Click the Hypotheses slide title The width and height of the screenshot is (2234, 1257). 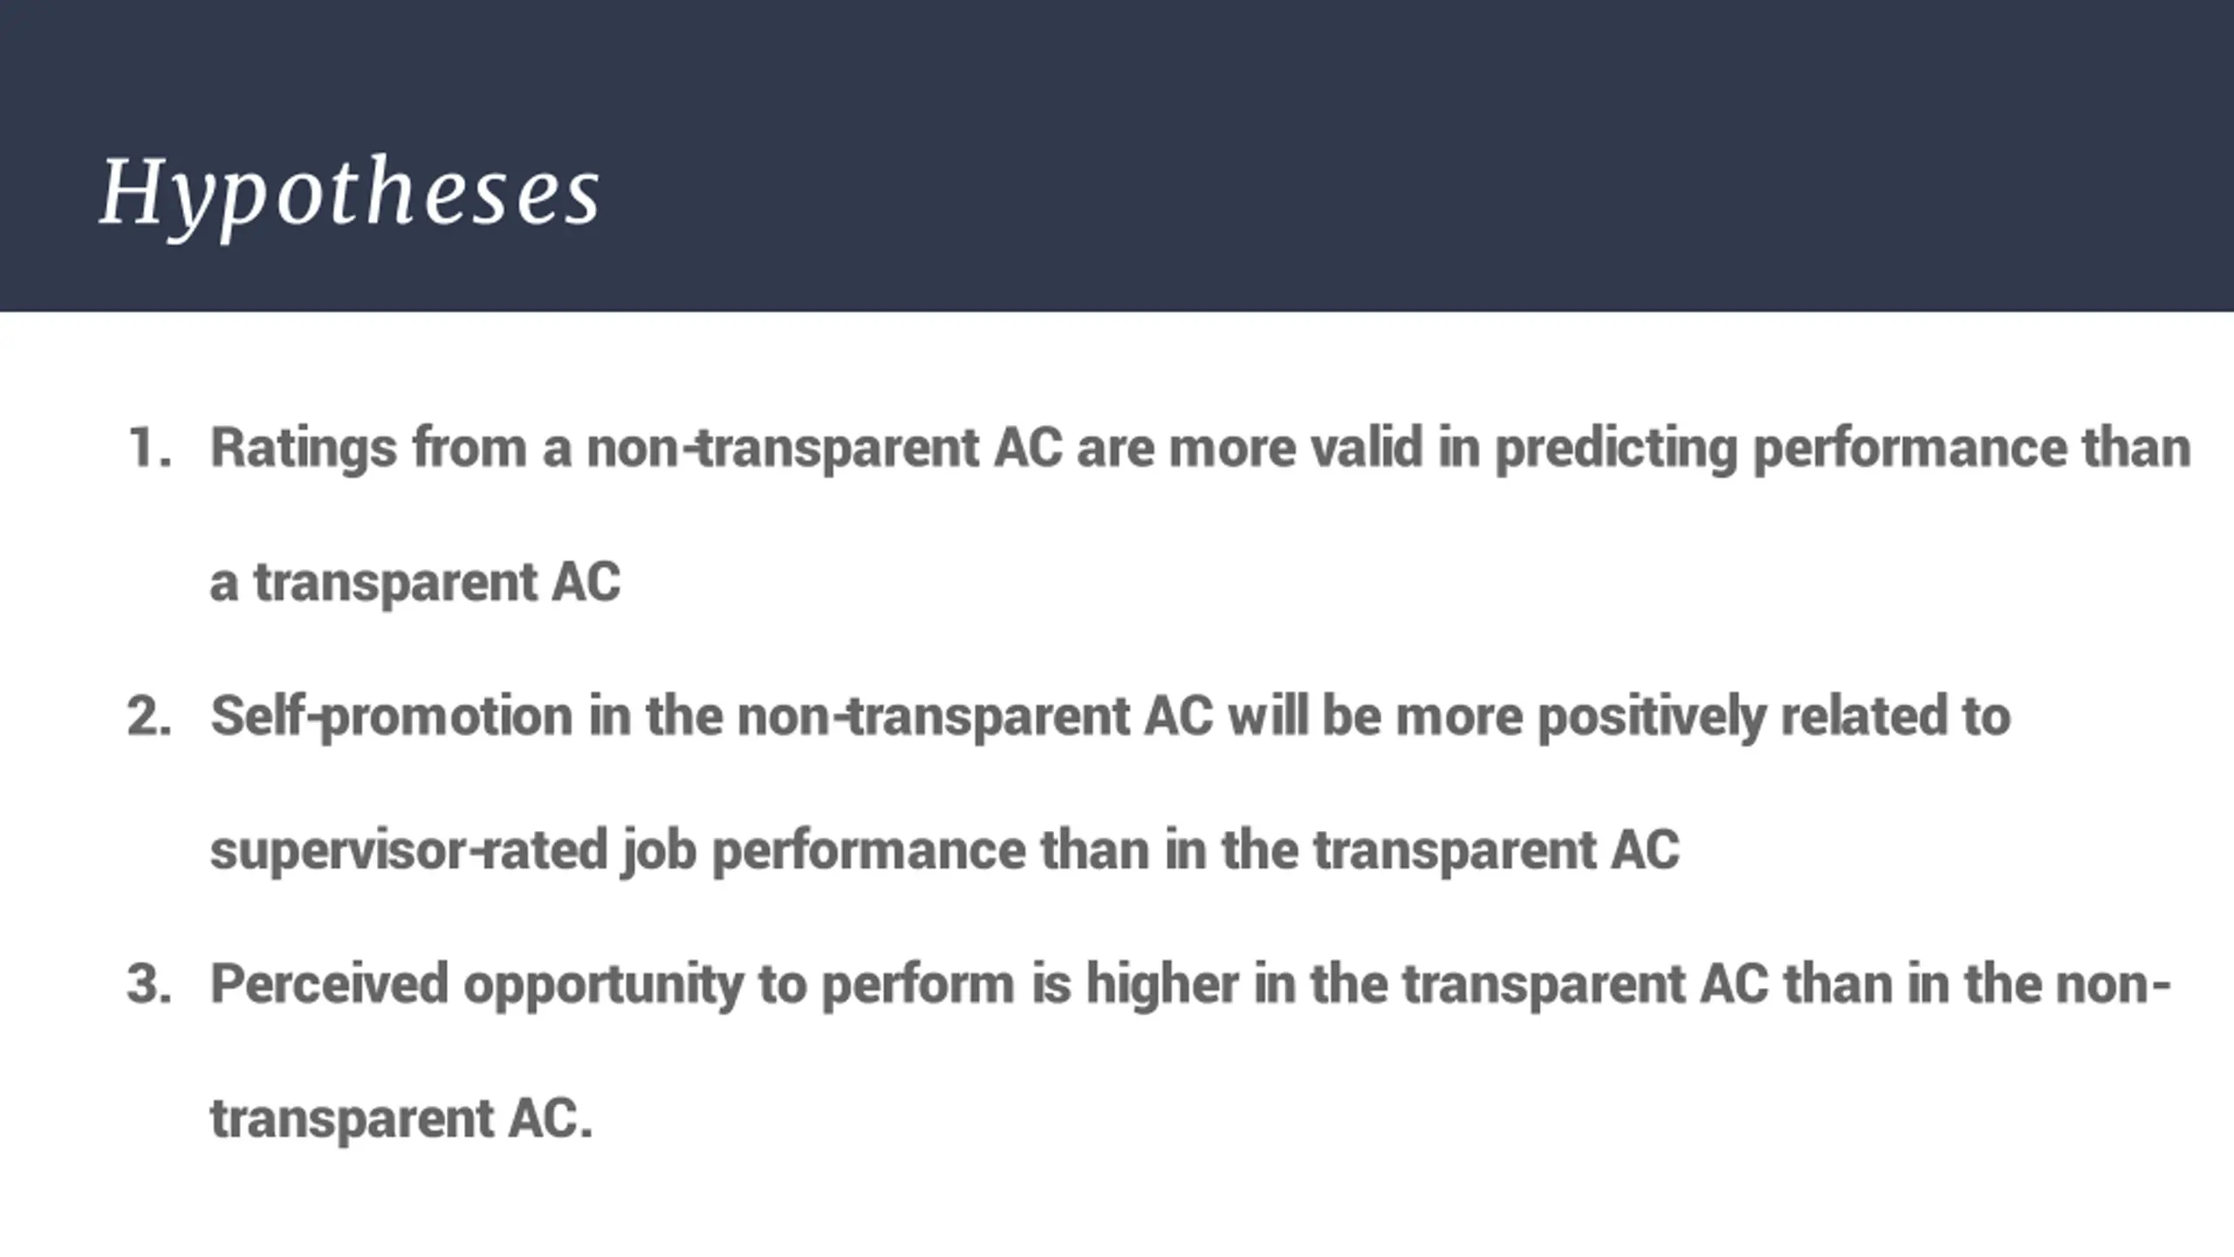click(350, 194)
